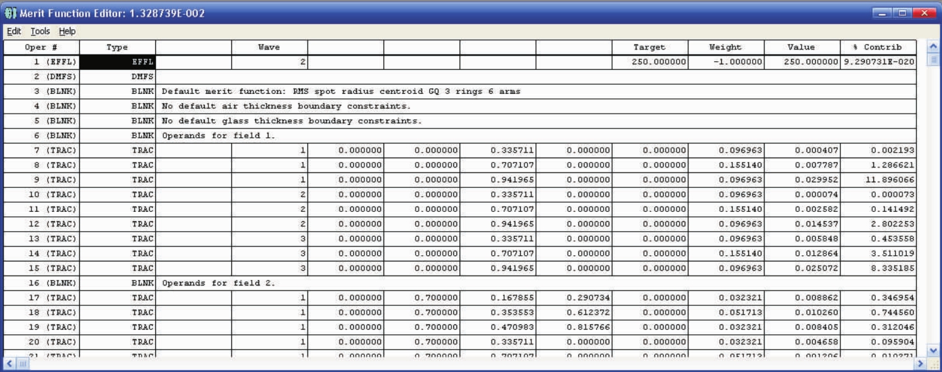Click the Target column header
This screenshot has height=372, width=942.
click(x=649, y=48)
